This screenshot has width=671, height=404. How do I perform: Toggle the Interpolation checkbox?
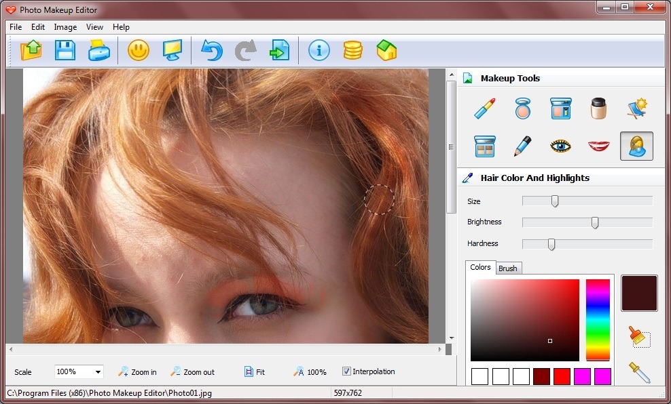[x=346, y=371]
